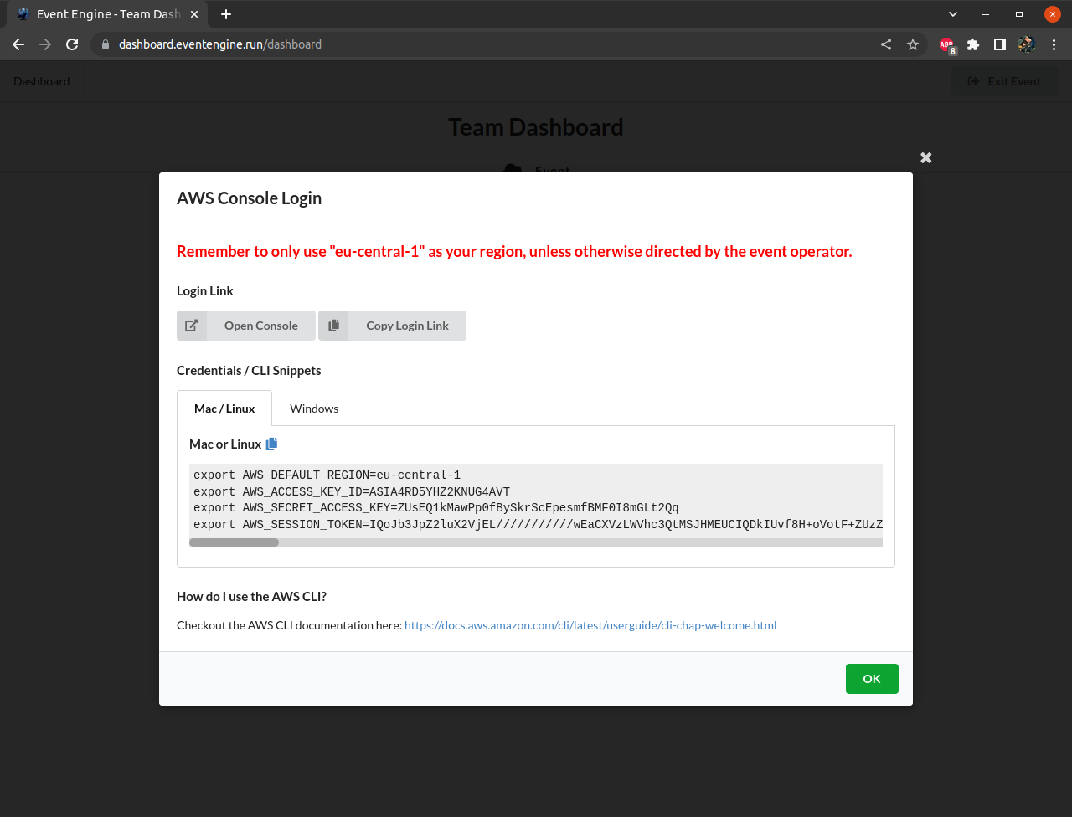Click the address bar URL
This screenshot has width=1072, height=817.
pyautogui.click(x=220, y=44)
